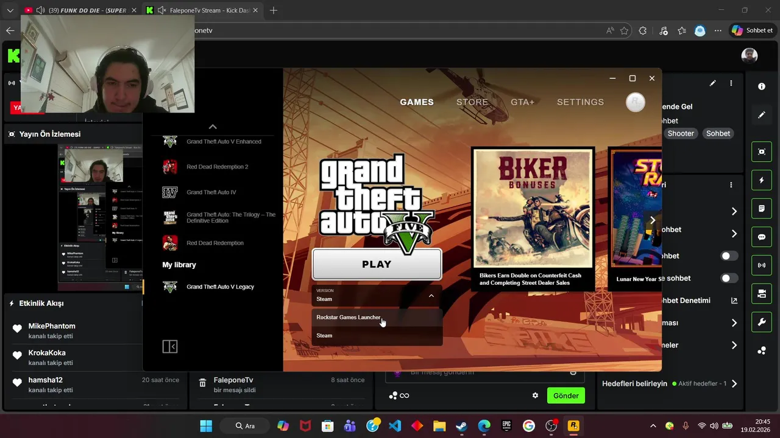Expand Hedefleri belirleyin goals chevron
The width and height of the screenshot is (780, 438).
pyautogui.click(x=734, y=384)
